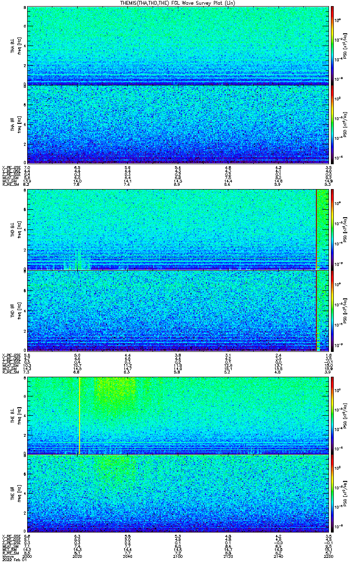The image size is (351, 563).
Task: Click the PSD [nT²/Hz] label of the THA B-perpendicular color bar
Action: coord(345,46)
